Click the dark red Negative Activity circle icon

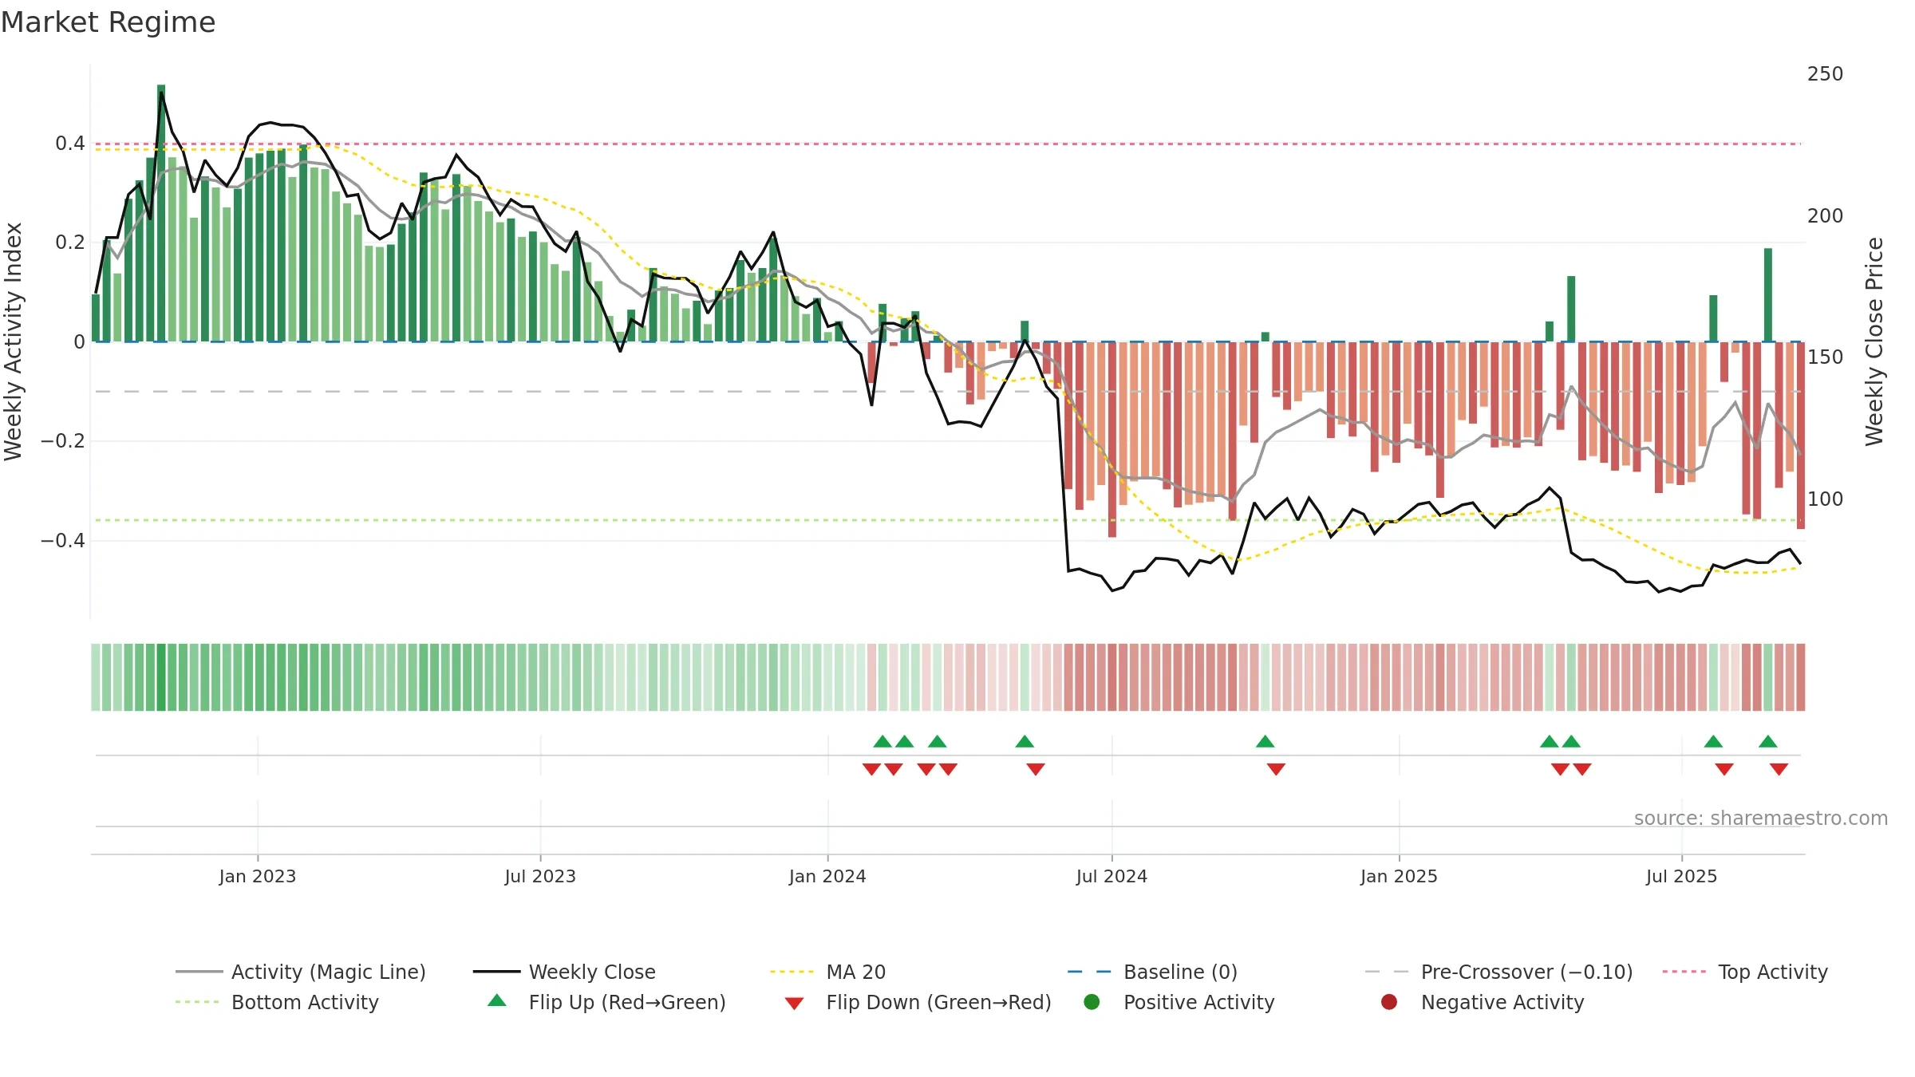(1389, 1002)
